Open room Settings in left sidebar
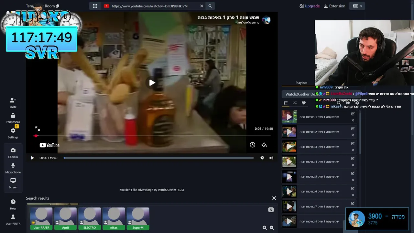The width and height of the screenshot is (414, 233). coord(13,133)
